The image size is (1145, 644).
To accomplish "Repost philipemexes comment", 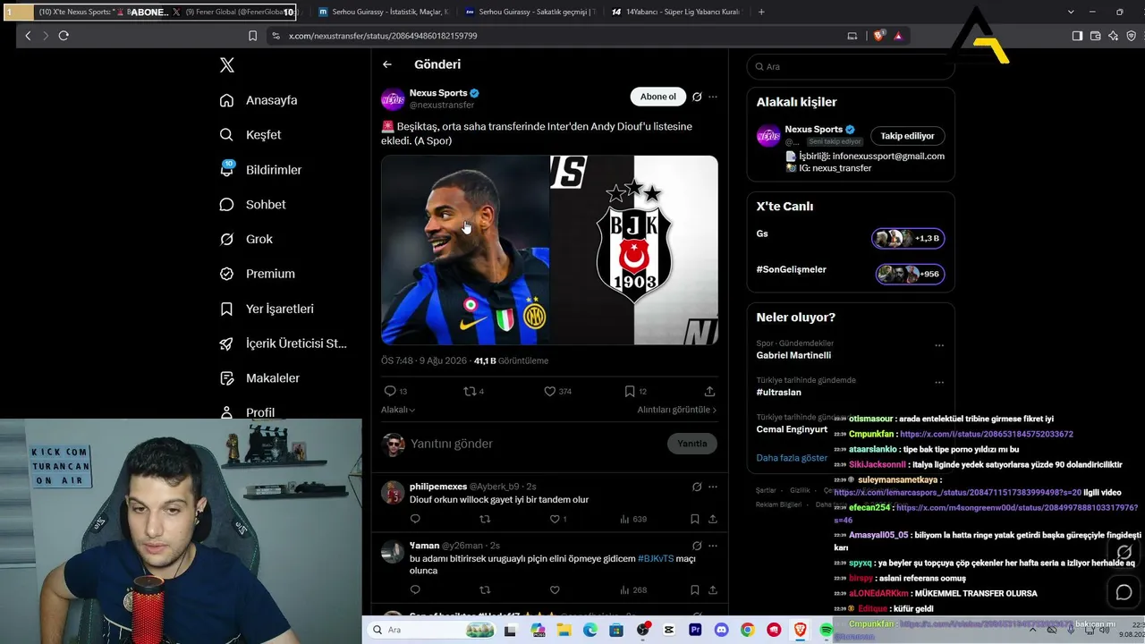I will (x=485, y=519).
